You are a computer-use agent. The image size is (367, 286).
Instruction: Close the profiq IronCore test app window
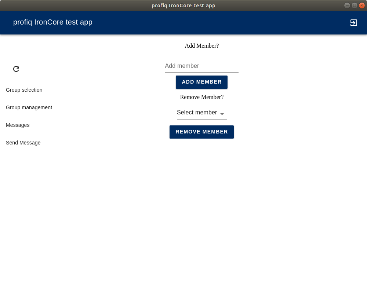[x=362, y=5]
